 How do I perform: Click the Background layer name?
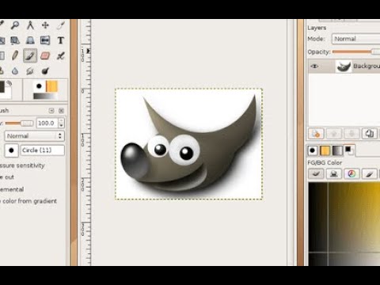pos(367,66)
